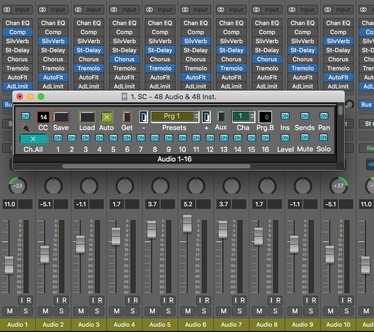Viewport: 374px width, 332px height.
Task: Open SilvVerb plugin slot on Audio 10
Action: [338, 41]
